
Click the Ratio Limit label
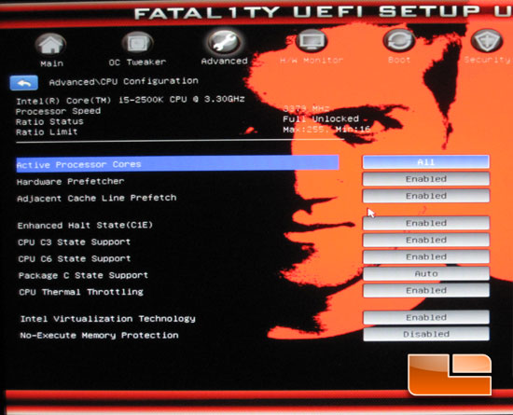coord(47,132)
